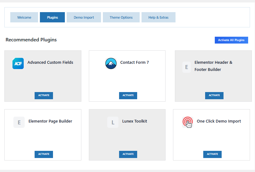Screen dimensions: 255x172
Task: Activate the Lunex Toolkit plugin
Action: (x=128, y=154)
